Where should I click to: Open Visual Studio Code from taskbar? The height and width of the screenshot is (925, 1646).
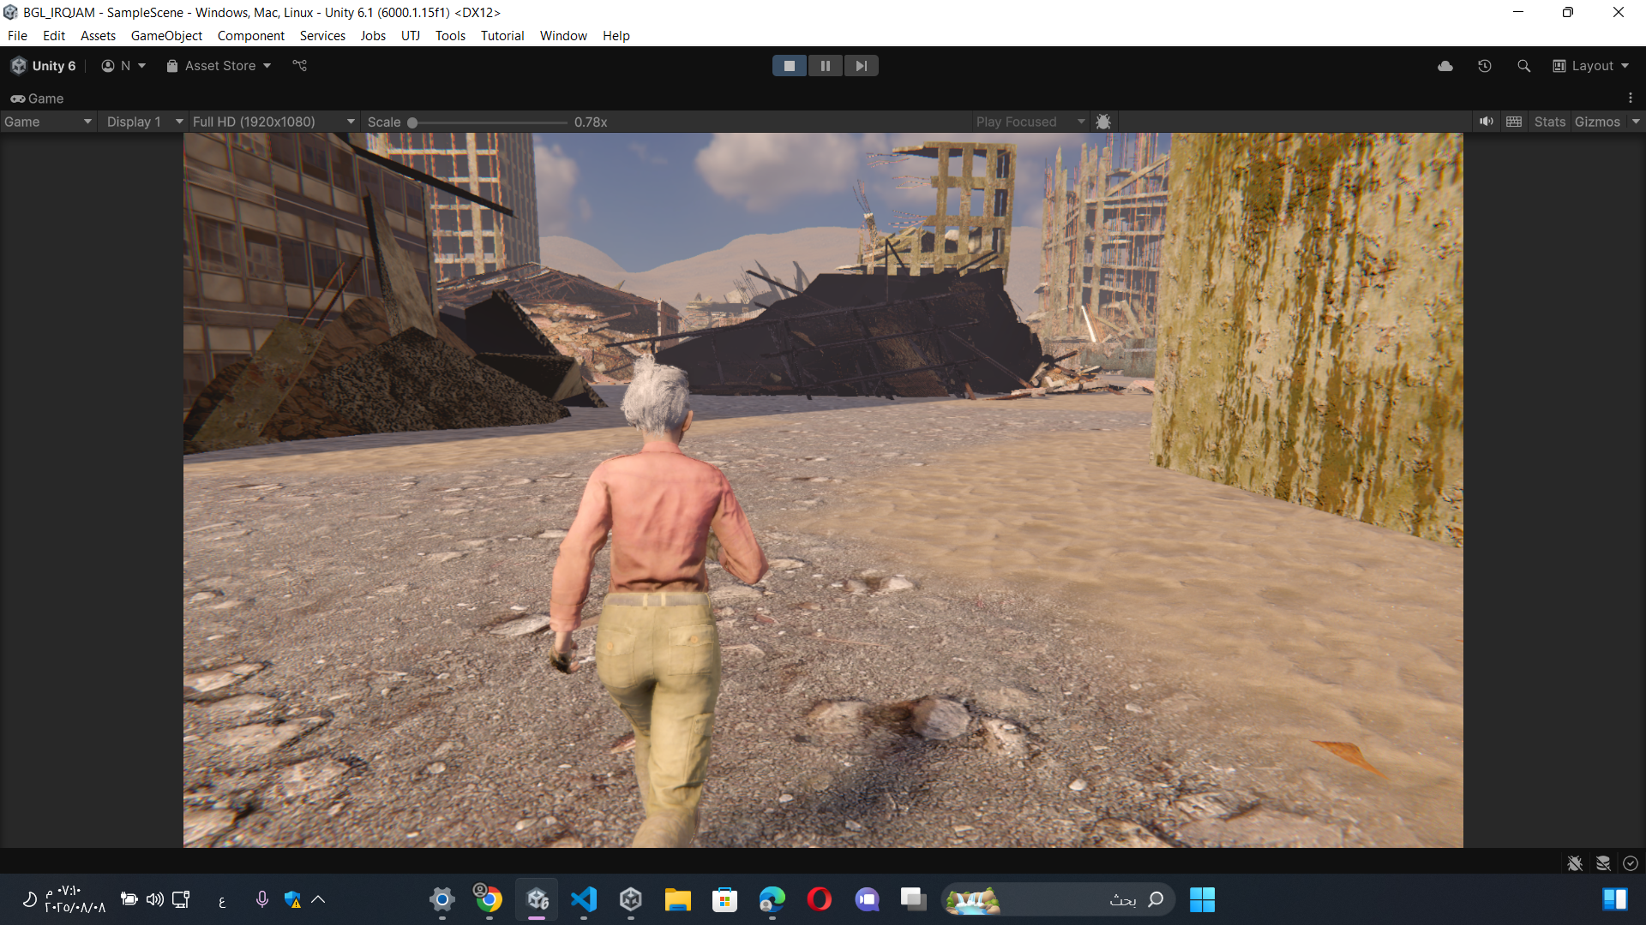click(x=584, y=899)
